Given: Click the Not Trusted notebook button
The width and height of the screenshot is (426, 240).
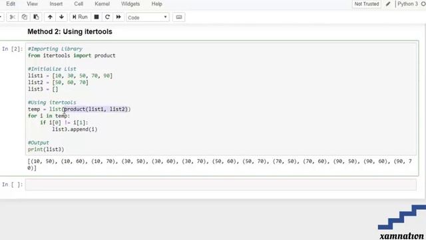Looking at the screenshot, I should click(x=367, y=4).
